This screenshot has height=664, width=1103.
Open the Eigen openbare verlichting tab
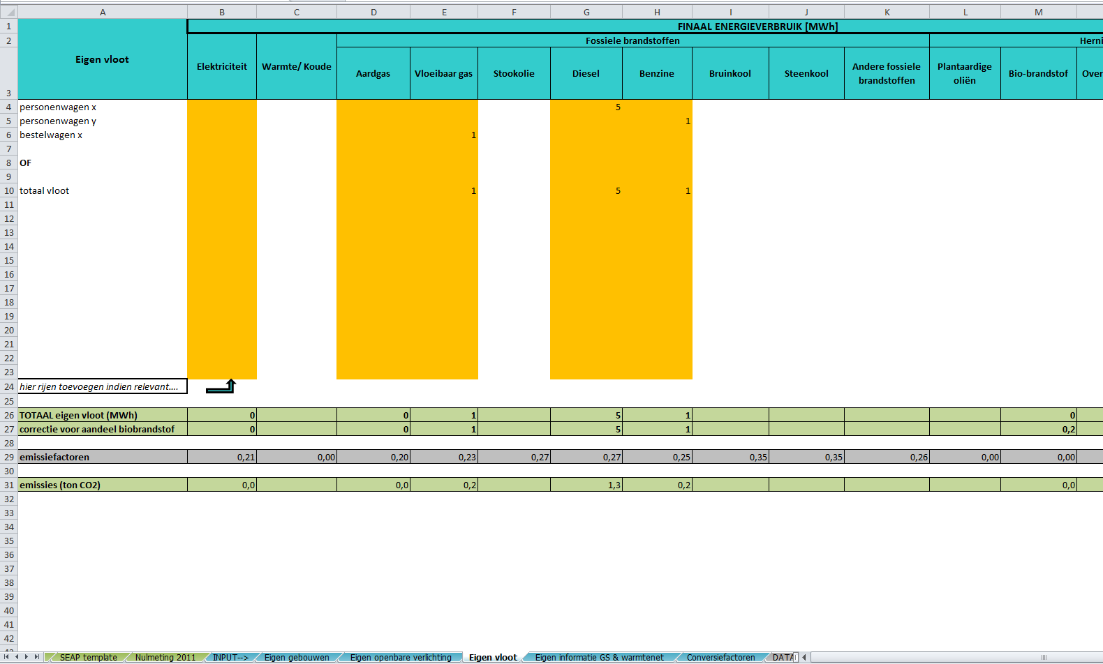tap(401, 657)
